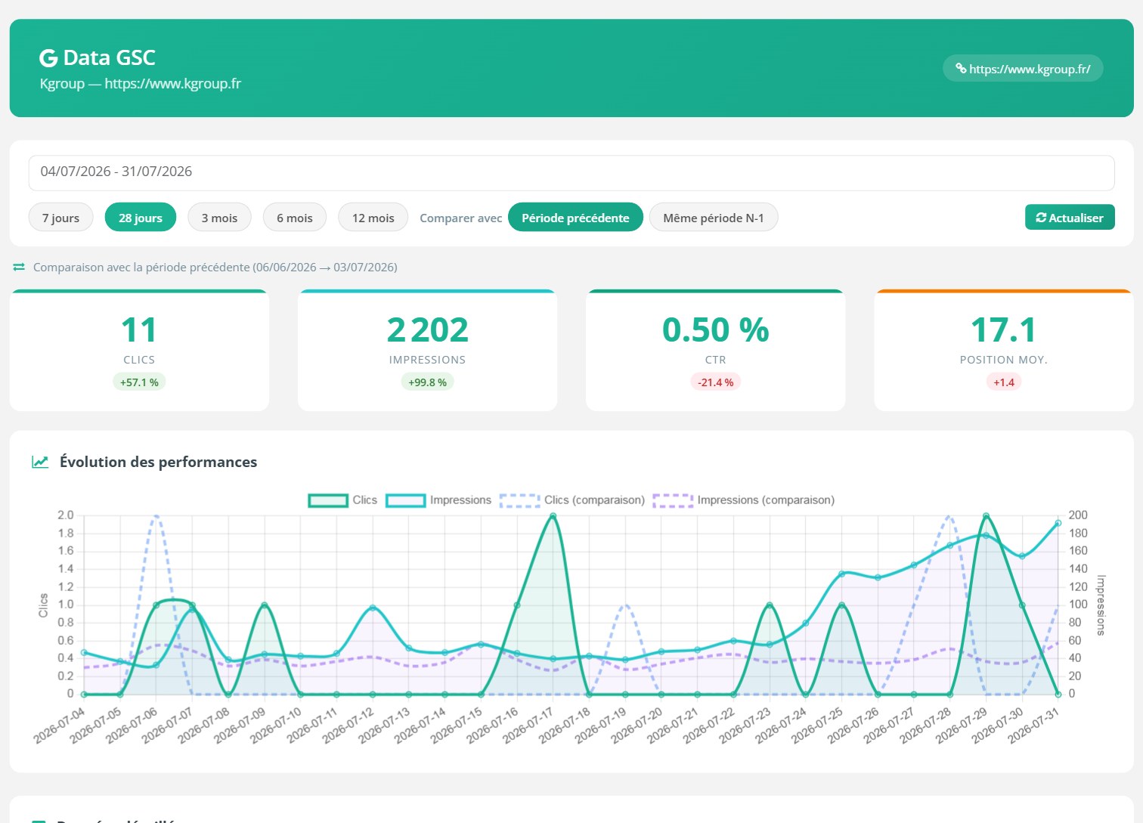Click the Google G logo icon
1143x823 pixels.
(x=48, y=58)
